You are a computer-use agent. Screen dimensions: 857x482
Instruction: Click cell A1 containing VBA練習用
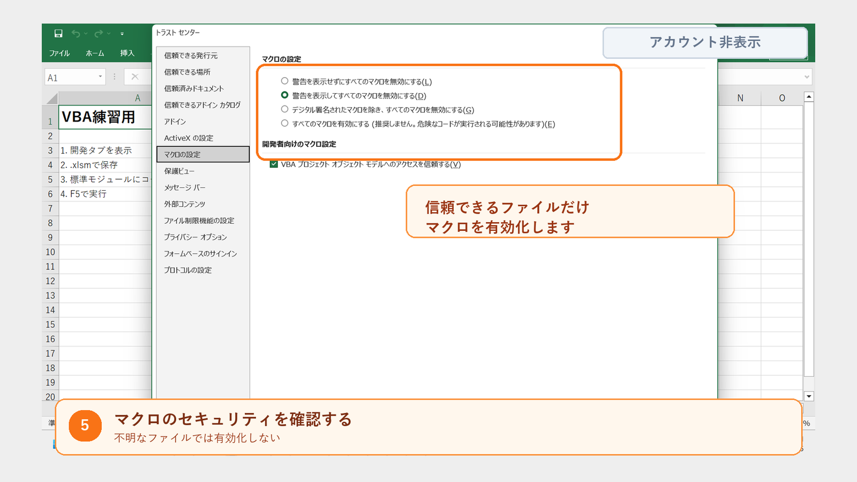105,117
